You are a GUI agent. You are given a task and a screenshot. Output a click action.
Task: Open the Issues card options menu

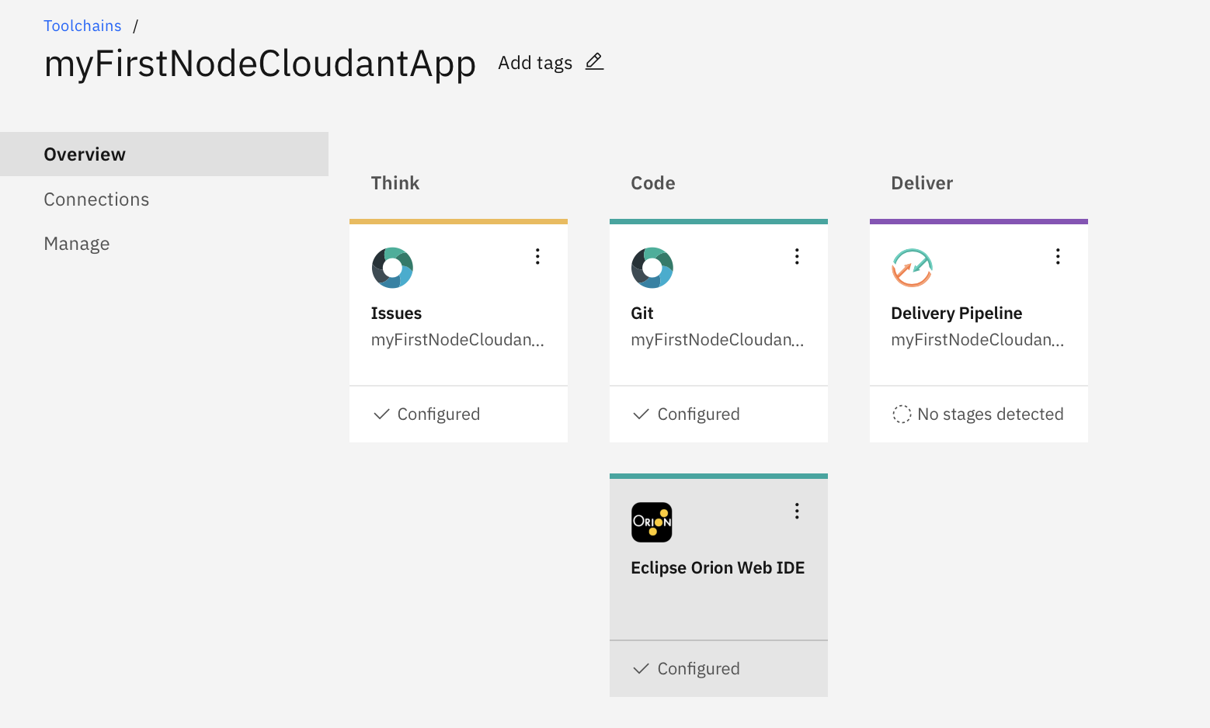point(537,257)
